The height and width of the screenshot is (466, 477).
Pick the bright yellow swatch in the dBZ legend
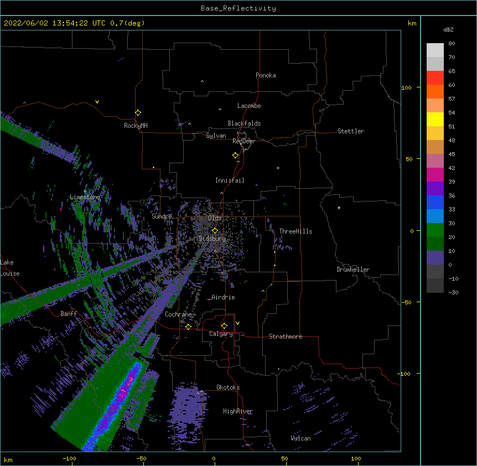435,119
